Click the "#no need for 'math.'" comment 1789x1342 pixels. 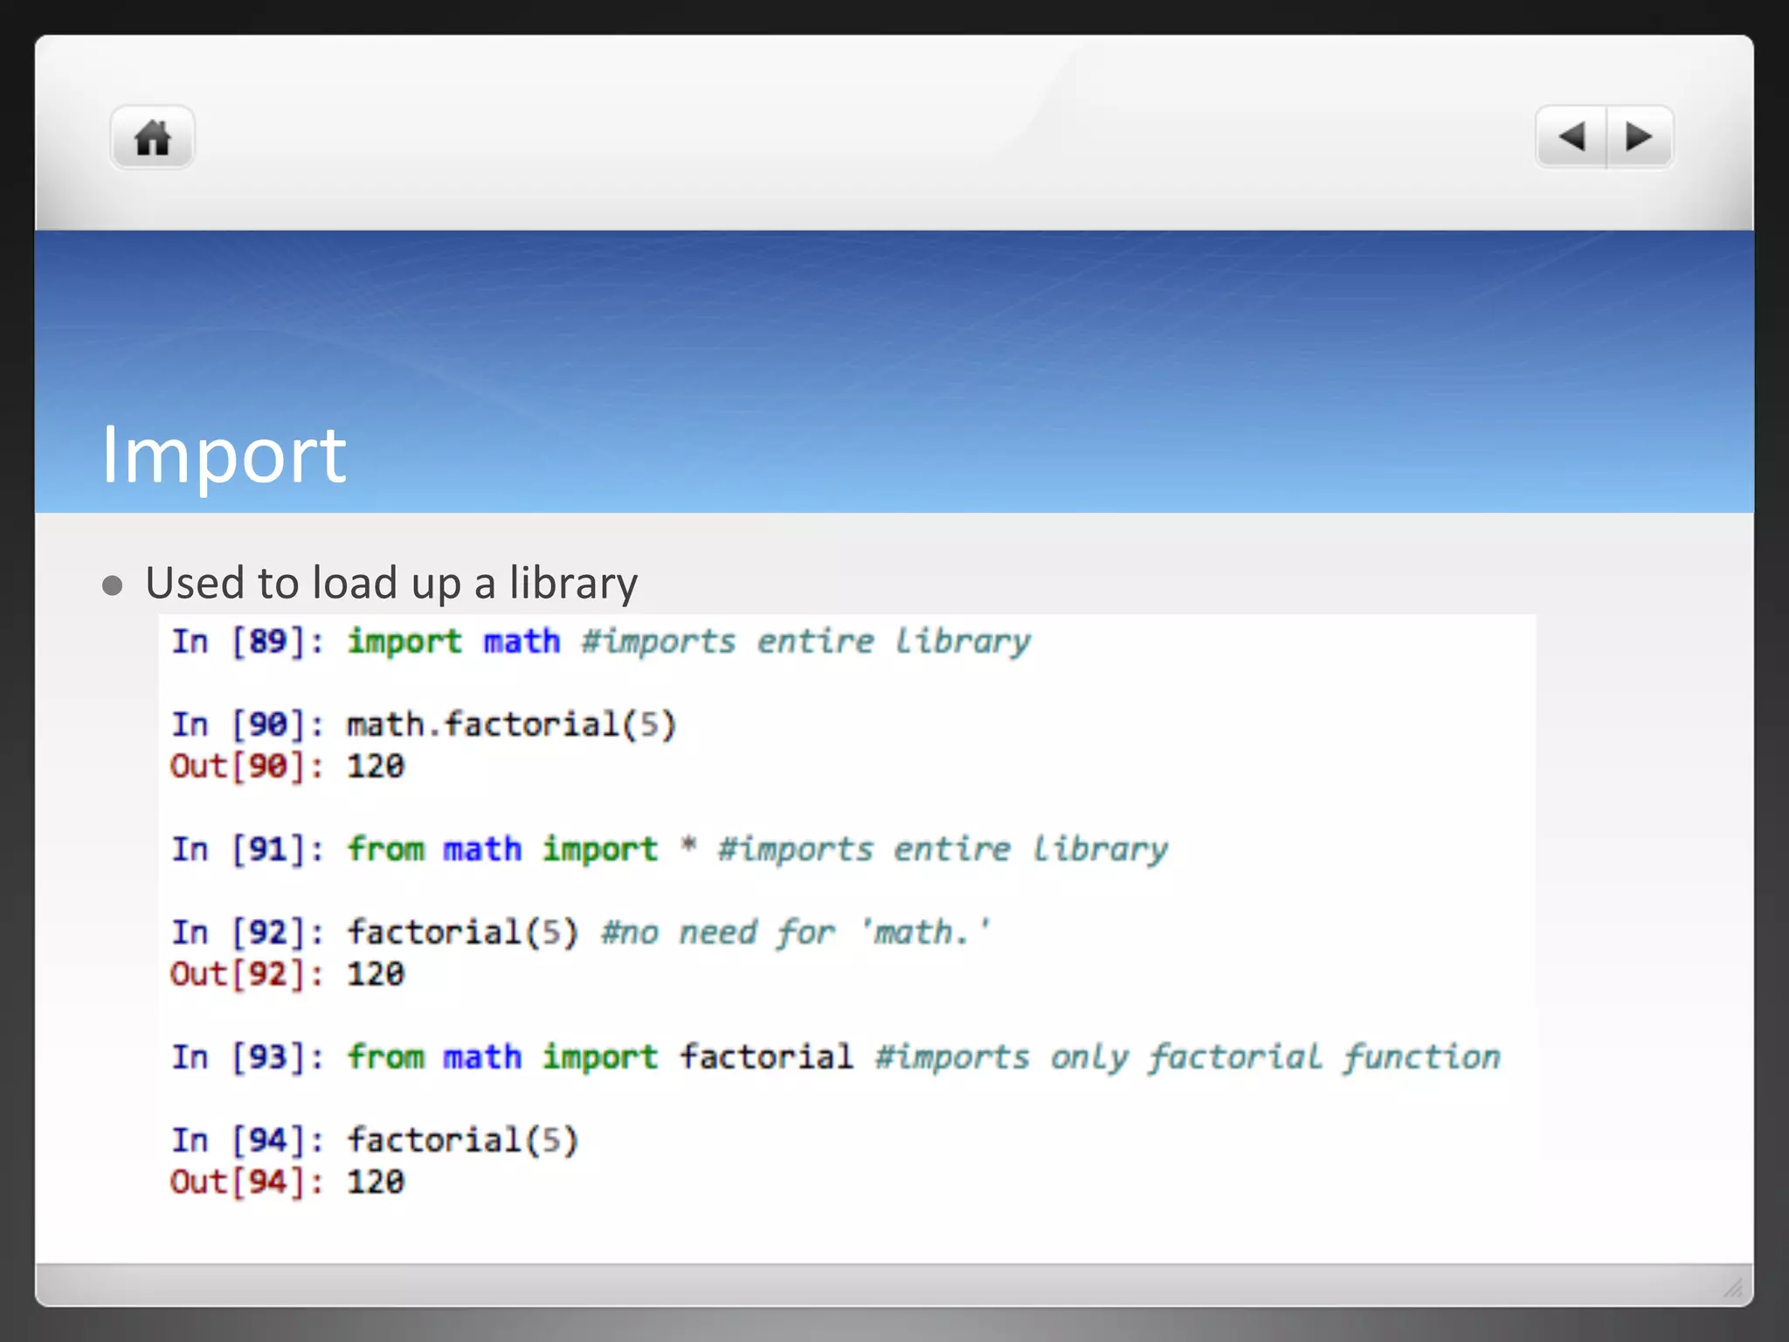pyautogui.click(x=795, y=932)
